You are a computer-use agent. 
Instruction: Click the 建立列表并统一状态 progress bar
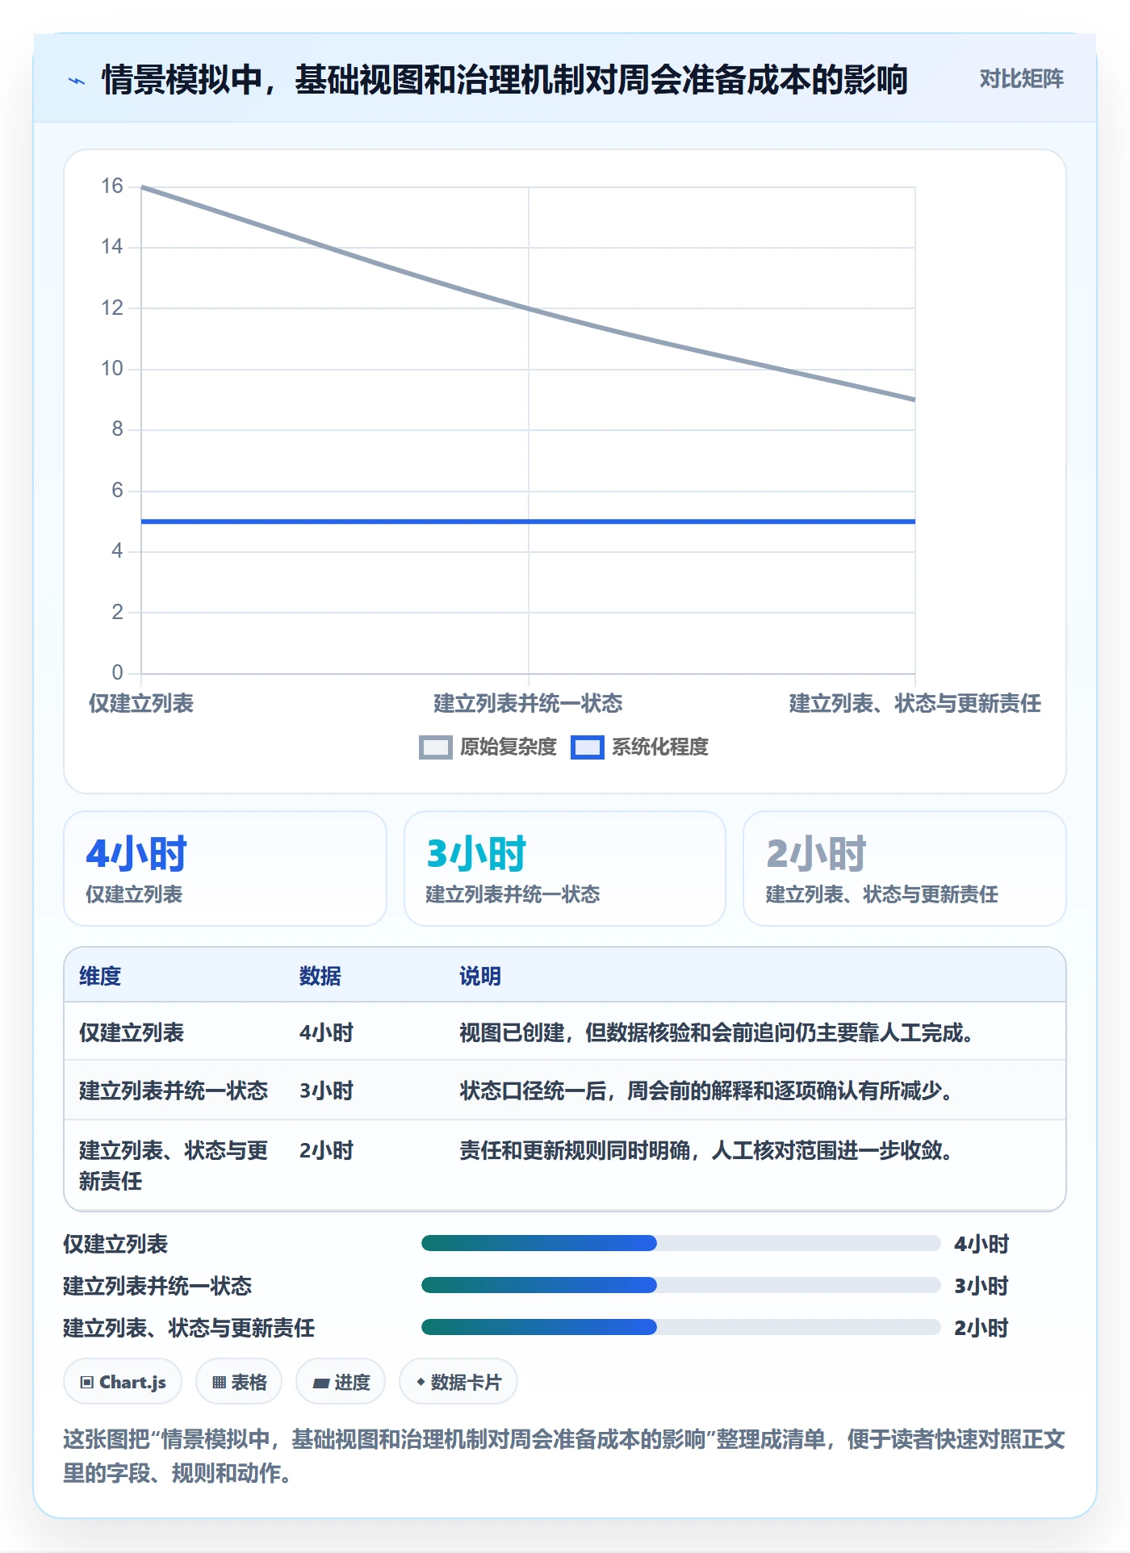(681, 1285)
